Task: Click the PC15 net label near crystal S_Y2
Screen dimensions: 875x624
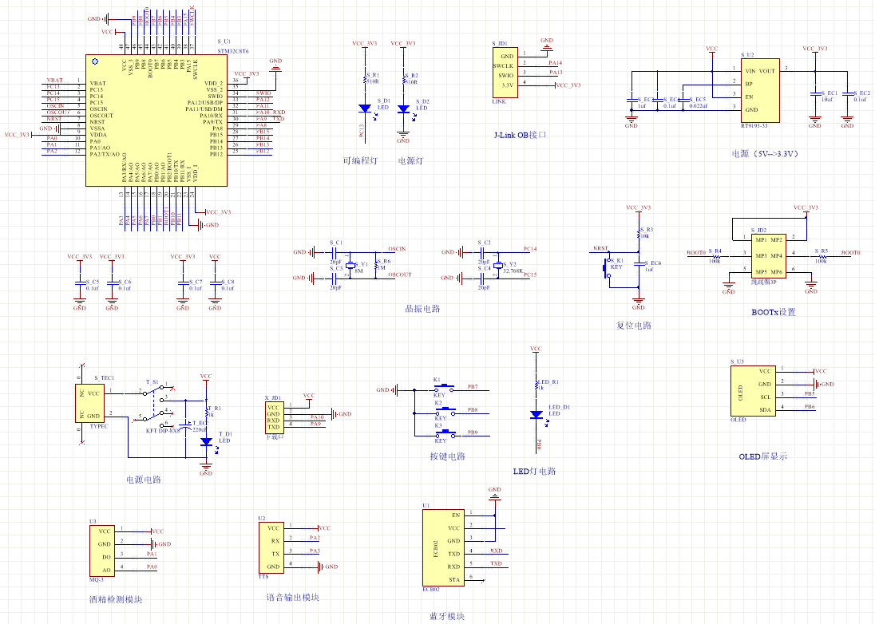Action: 530,275
